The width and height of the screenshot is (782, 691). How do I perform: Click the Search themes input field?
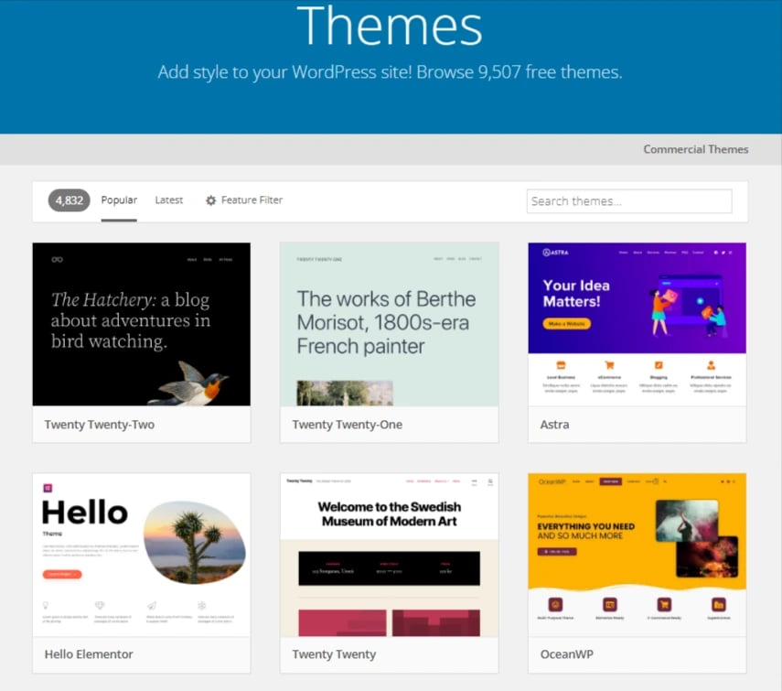click(x=629, y=201)
